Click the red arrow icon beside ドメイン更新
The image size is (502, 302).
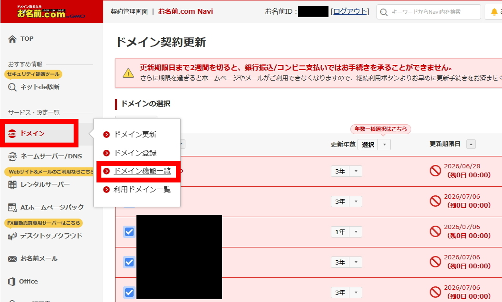(x=106, y=135)
